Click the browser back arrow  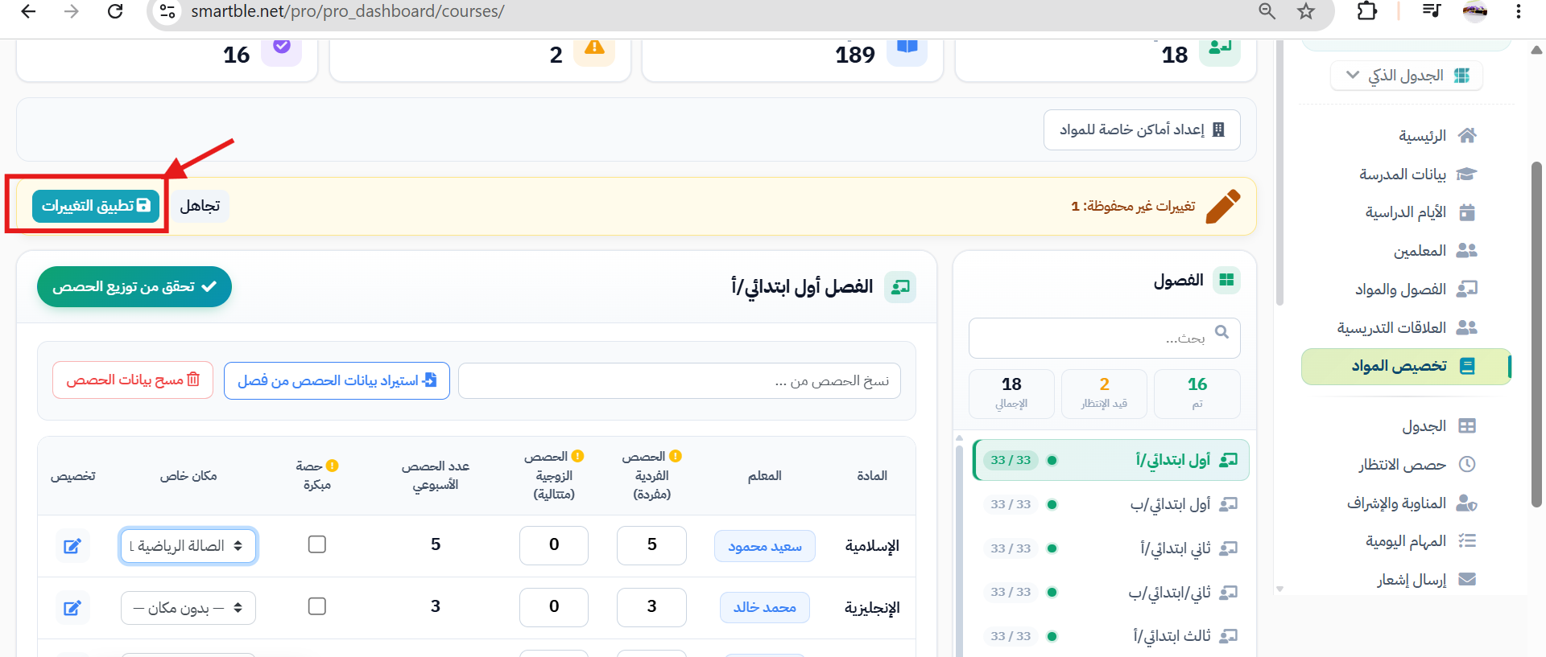(x=28, y=11)
